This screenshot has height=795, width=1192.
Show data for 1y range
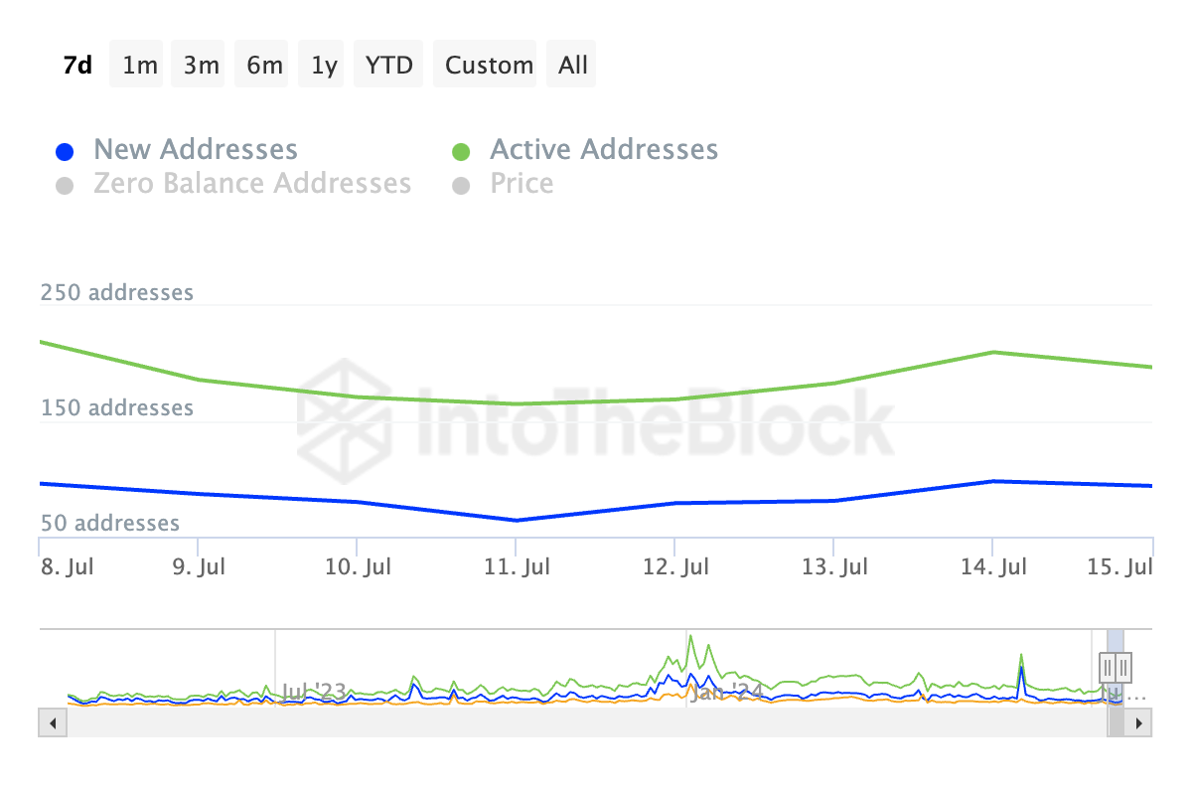tap(324, 65)
